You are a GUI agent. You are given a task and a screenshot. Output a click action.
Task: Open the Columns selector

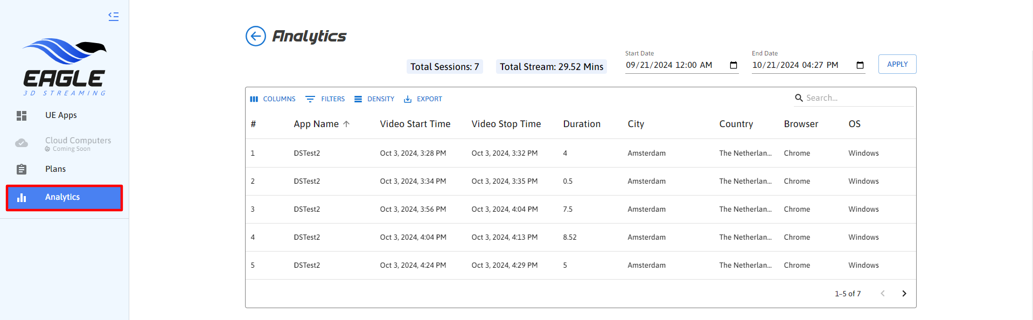tap(273, 99)
